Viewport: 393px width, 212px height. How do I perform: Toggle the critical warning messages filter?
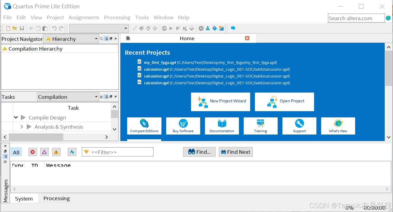coord(44,152)
